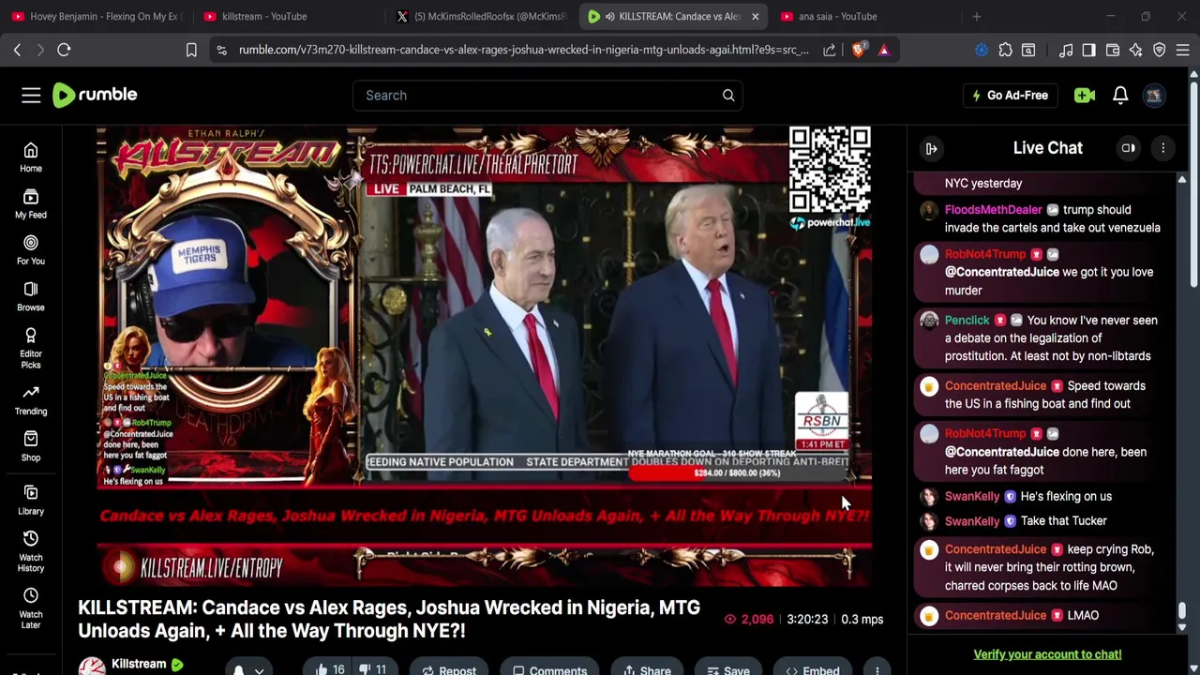The width and height of the screenshot is (1200, 675).
Task: Click the live chat scrollbar down arrow
Action: 1182,629
